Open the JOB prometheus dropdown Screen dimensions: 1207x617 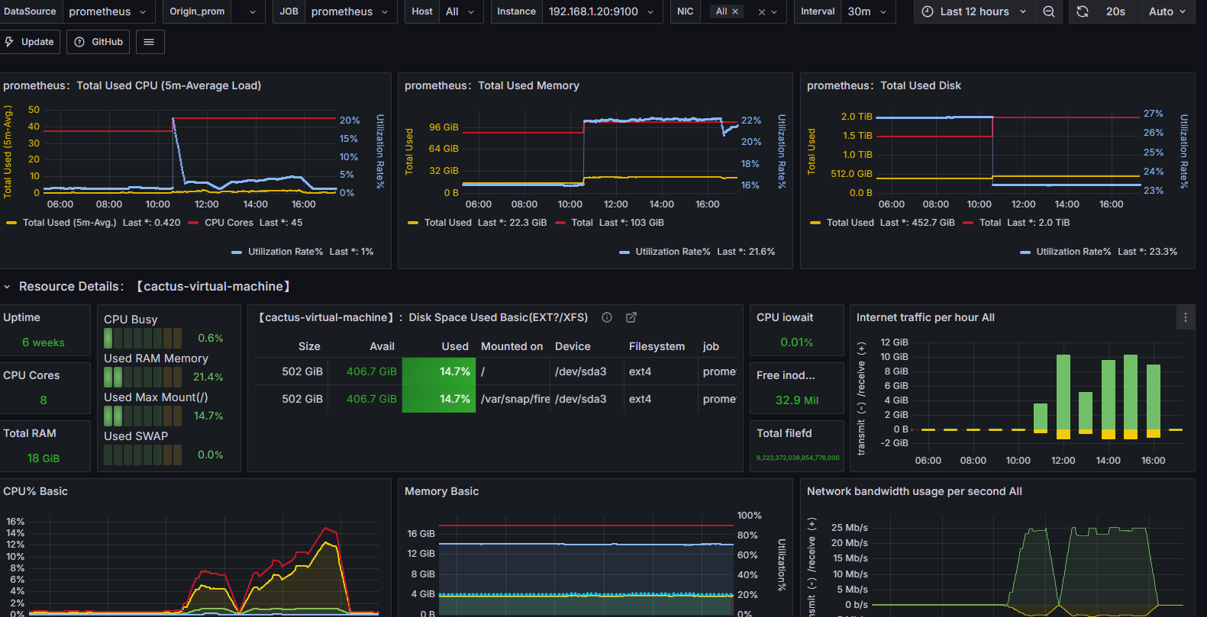pyautogui.click(x=350, y=11)
